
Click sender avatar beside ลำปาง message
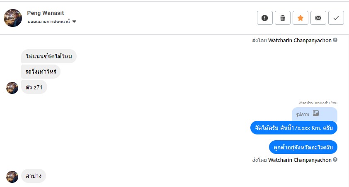12,177
